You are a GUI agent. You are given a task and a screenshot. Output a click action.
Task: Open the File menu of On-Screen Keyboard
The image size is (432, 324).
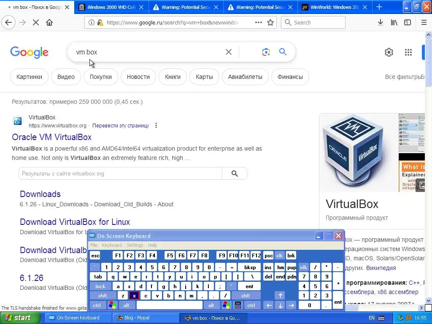click(x=94, y=245)
